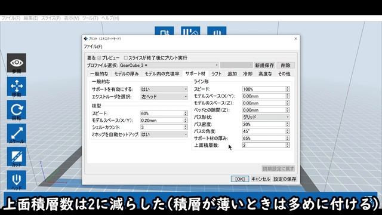Screen dimensions: 382x215
Task: Click the 設定の保存 button
Action: [285, 179]
